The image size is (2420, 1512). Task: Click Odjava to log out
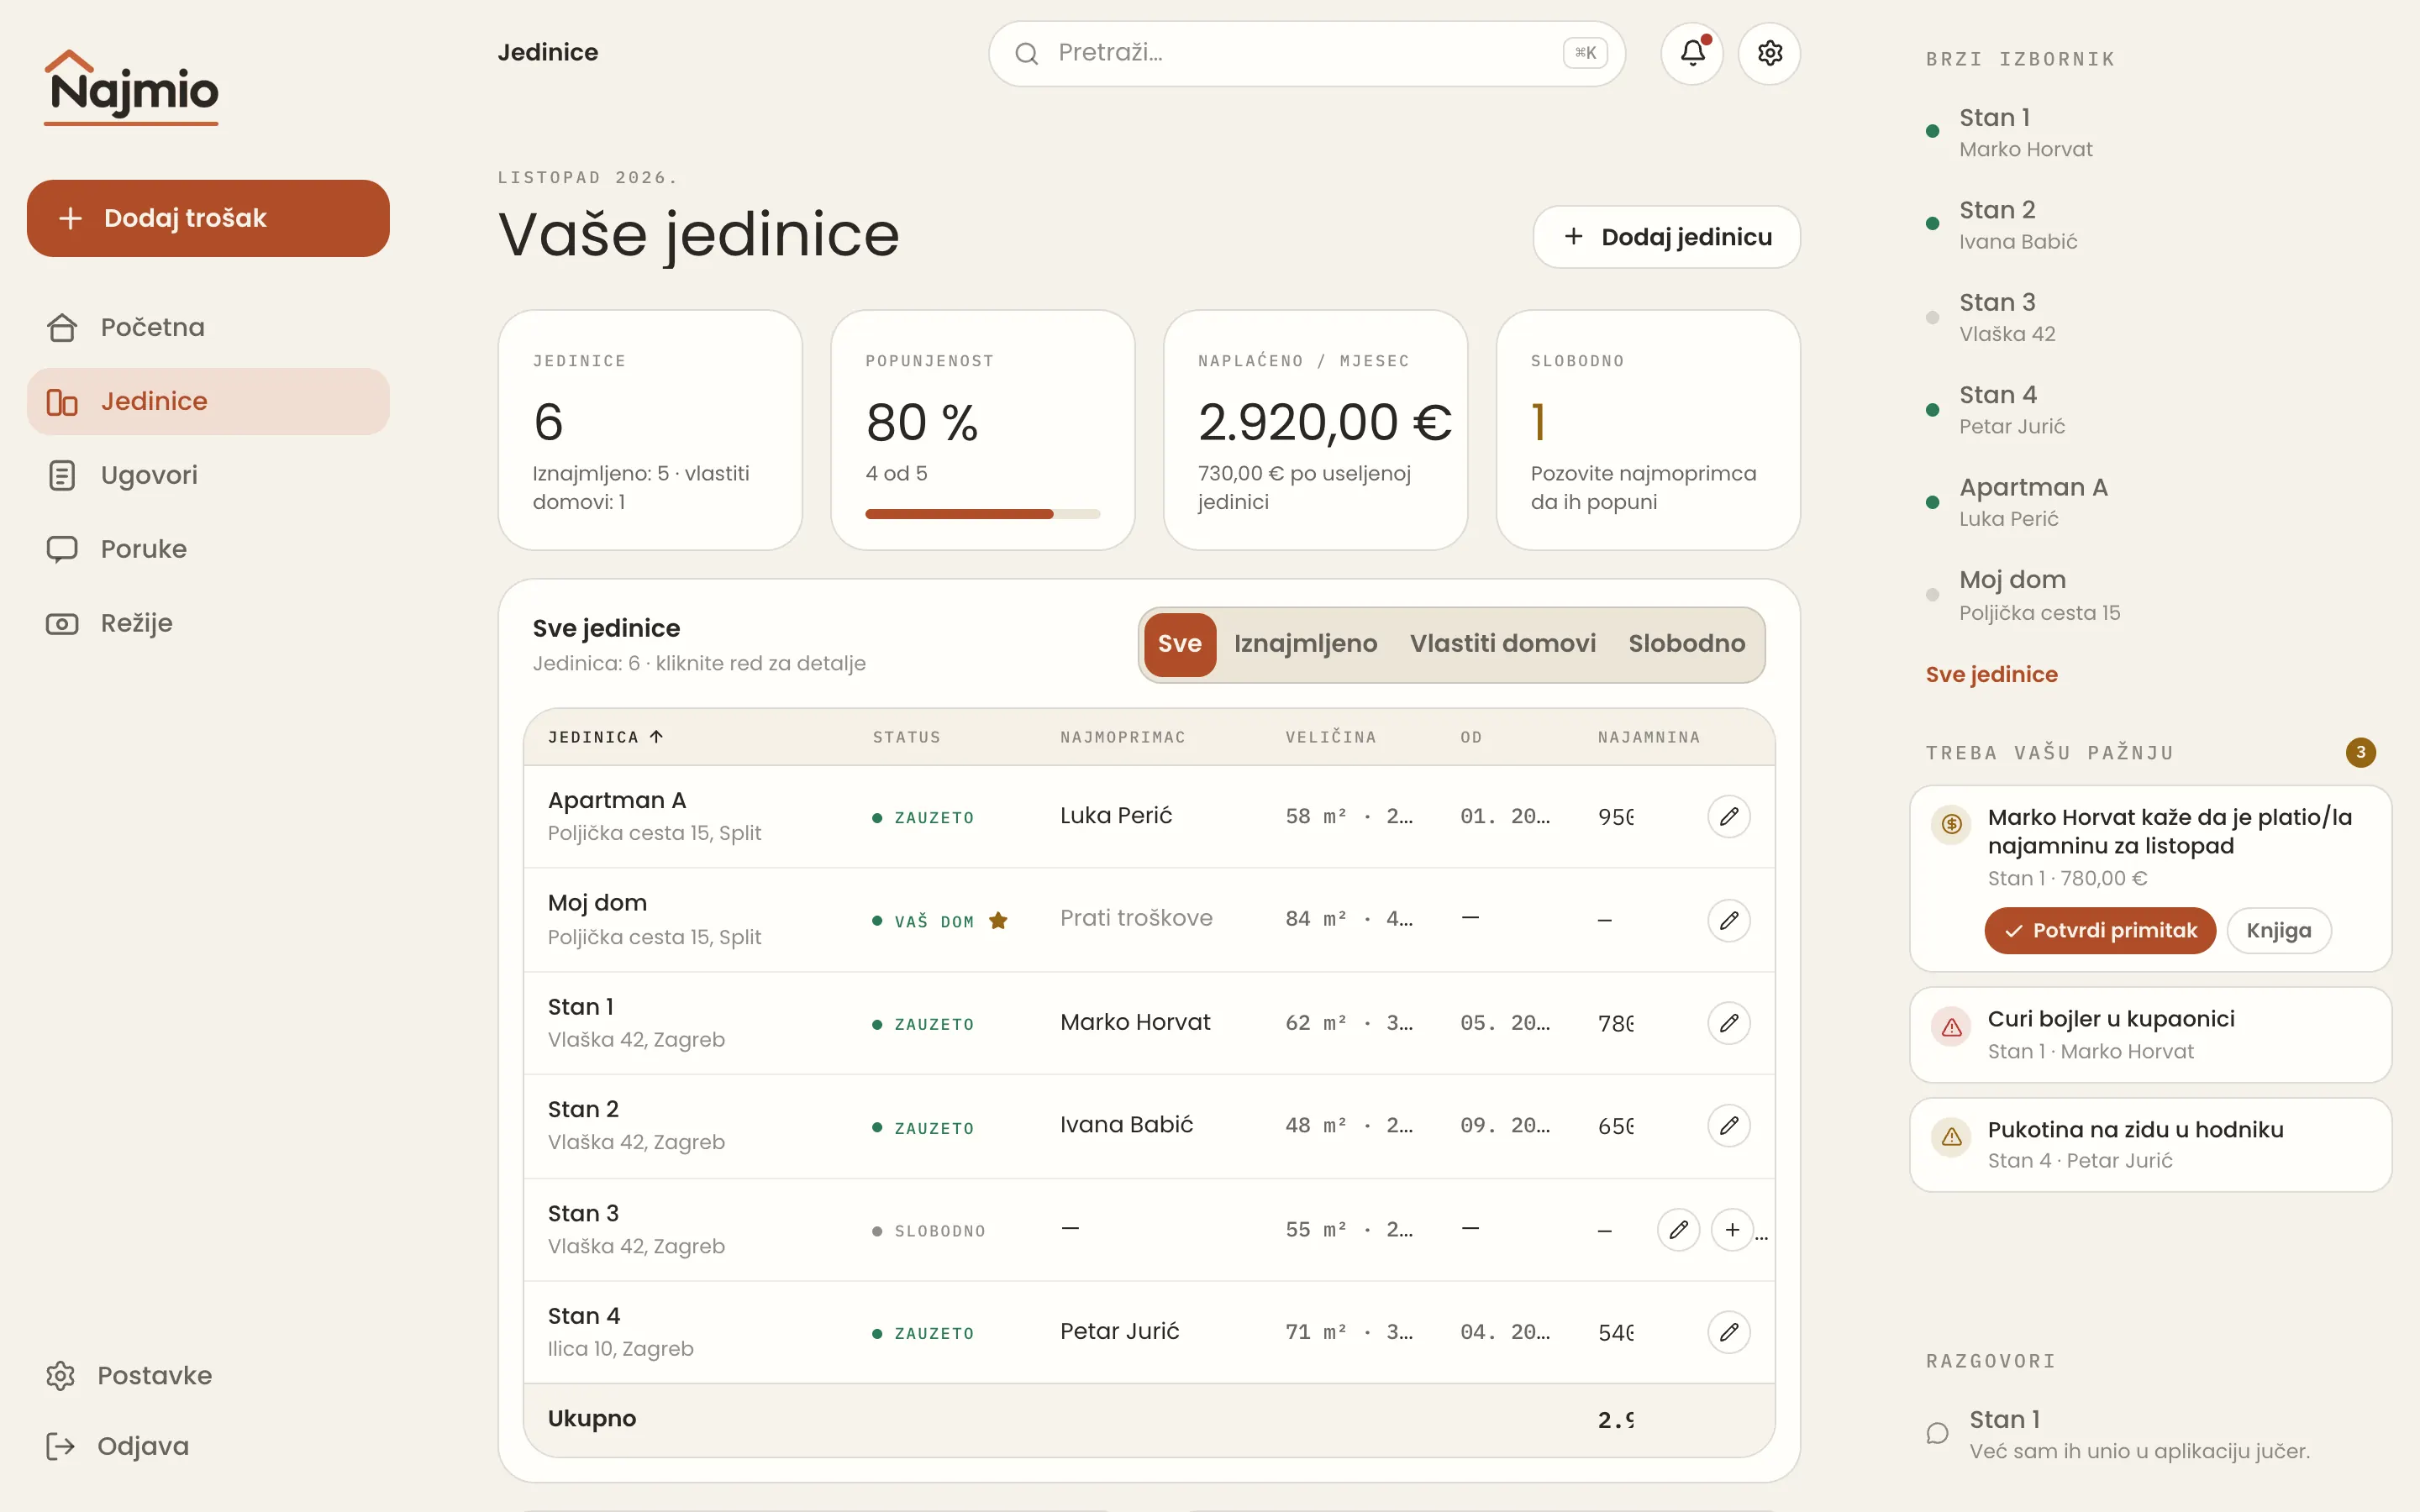point(208,1446)
